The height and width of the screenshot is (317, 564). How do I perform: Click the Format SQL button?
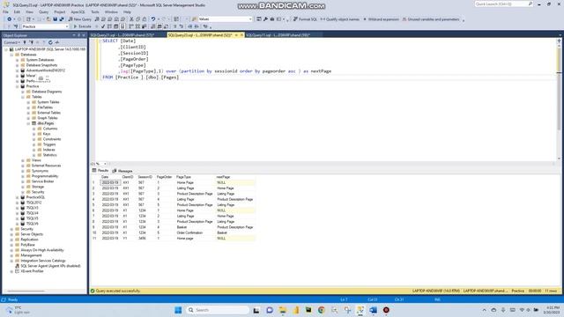click(x=305, y=19)
